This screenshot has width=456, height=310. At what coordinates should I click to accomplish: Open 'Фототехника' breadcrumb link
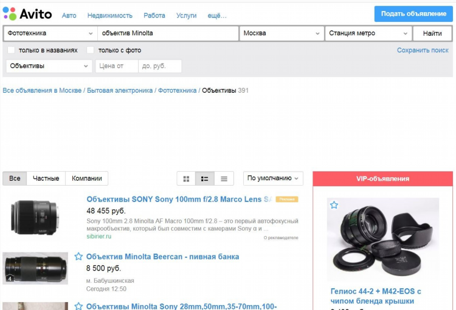pyautogui.click(x=177, y=90)
